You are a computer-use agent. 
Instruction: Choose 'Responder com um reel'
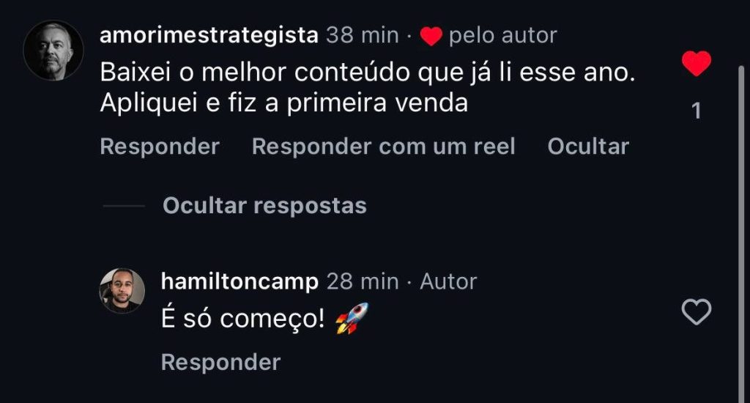(x=384, y=147)
